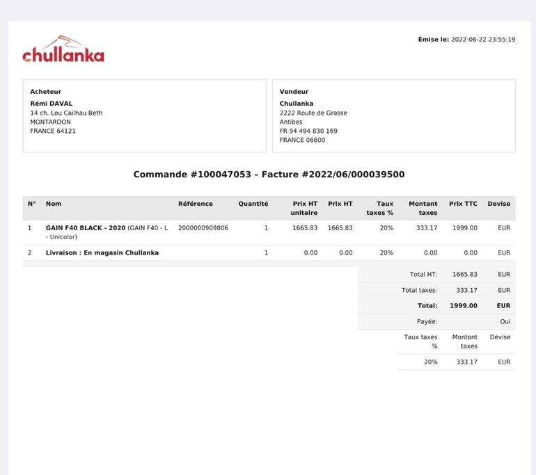Image resolution: width=536 pixels, height=475 pixels.
Task: Click the Chullanka logo
Action: pyautogui.click(x=63, y=49)
